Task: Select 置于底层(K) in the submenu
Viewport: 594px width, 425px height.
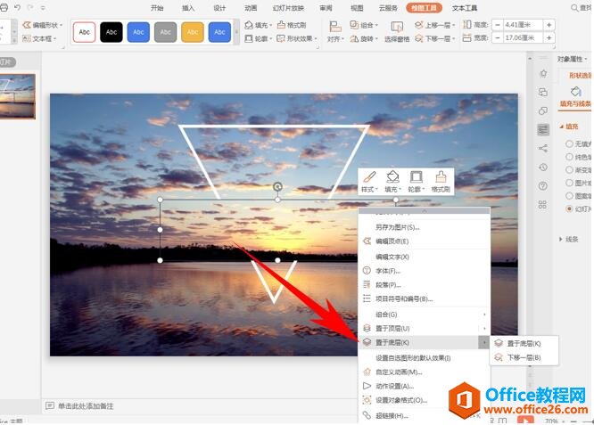Action: coord(524,344)
